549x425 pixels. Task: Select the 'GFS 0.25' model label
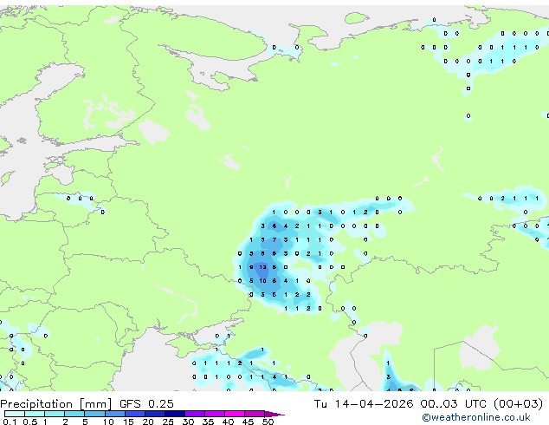pyautogui.click(x=146, y=403)
